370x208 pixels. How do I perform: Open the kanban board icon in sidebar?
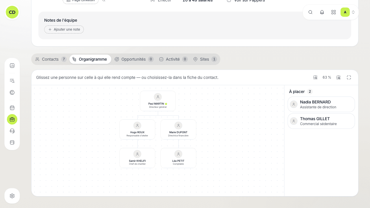(12, 142)
